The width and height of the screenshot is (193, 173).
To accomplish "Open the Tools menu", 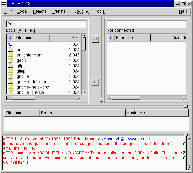I will (100, 11).
